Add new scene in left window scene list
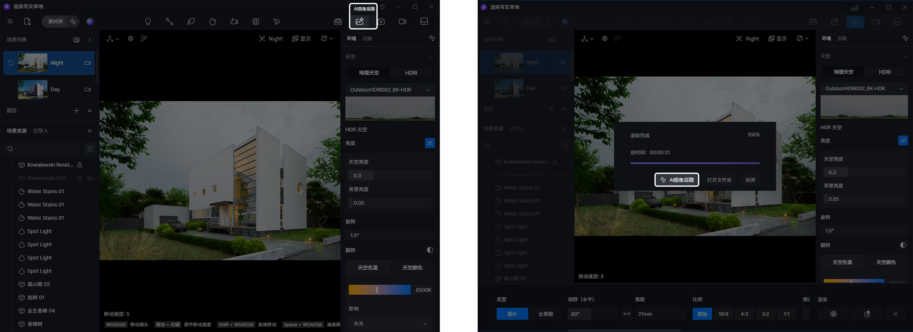The height and width of the screenshot is (332, 913). pyautogui.click(x=76, y=40)
